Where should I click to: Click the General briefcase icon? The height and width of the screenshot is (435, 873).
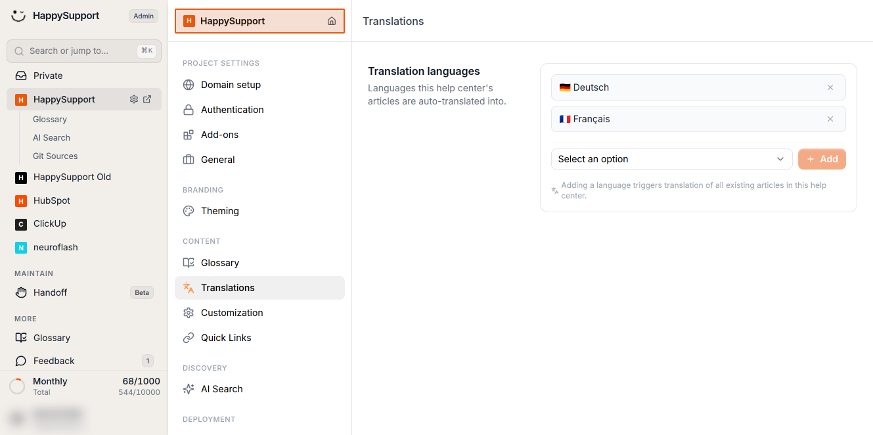point(189,160)
